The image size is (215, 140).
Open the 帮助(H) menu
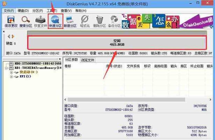tap(81, 11)
